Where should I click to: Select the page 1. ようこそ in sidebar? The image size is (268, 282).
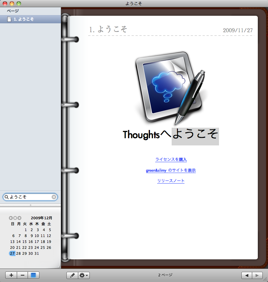coord(31,19)
